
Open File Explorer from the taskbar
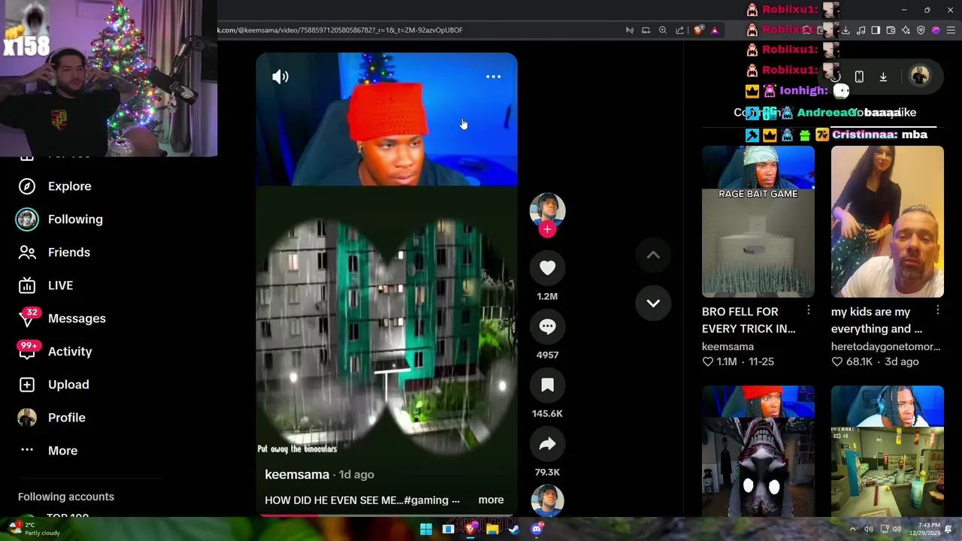tap(492, 529)
